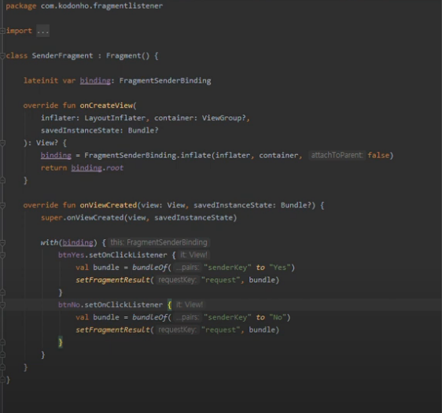Collapse the btnYes click listener fold marker

tap(2, 255)
